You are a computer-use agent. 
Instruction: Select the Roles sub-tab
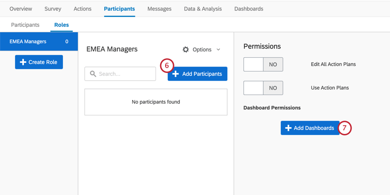tap(61, 25)
